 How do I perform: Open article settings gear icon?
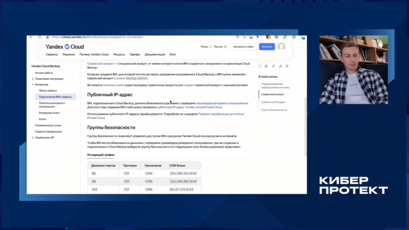click(266, 66)
